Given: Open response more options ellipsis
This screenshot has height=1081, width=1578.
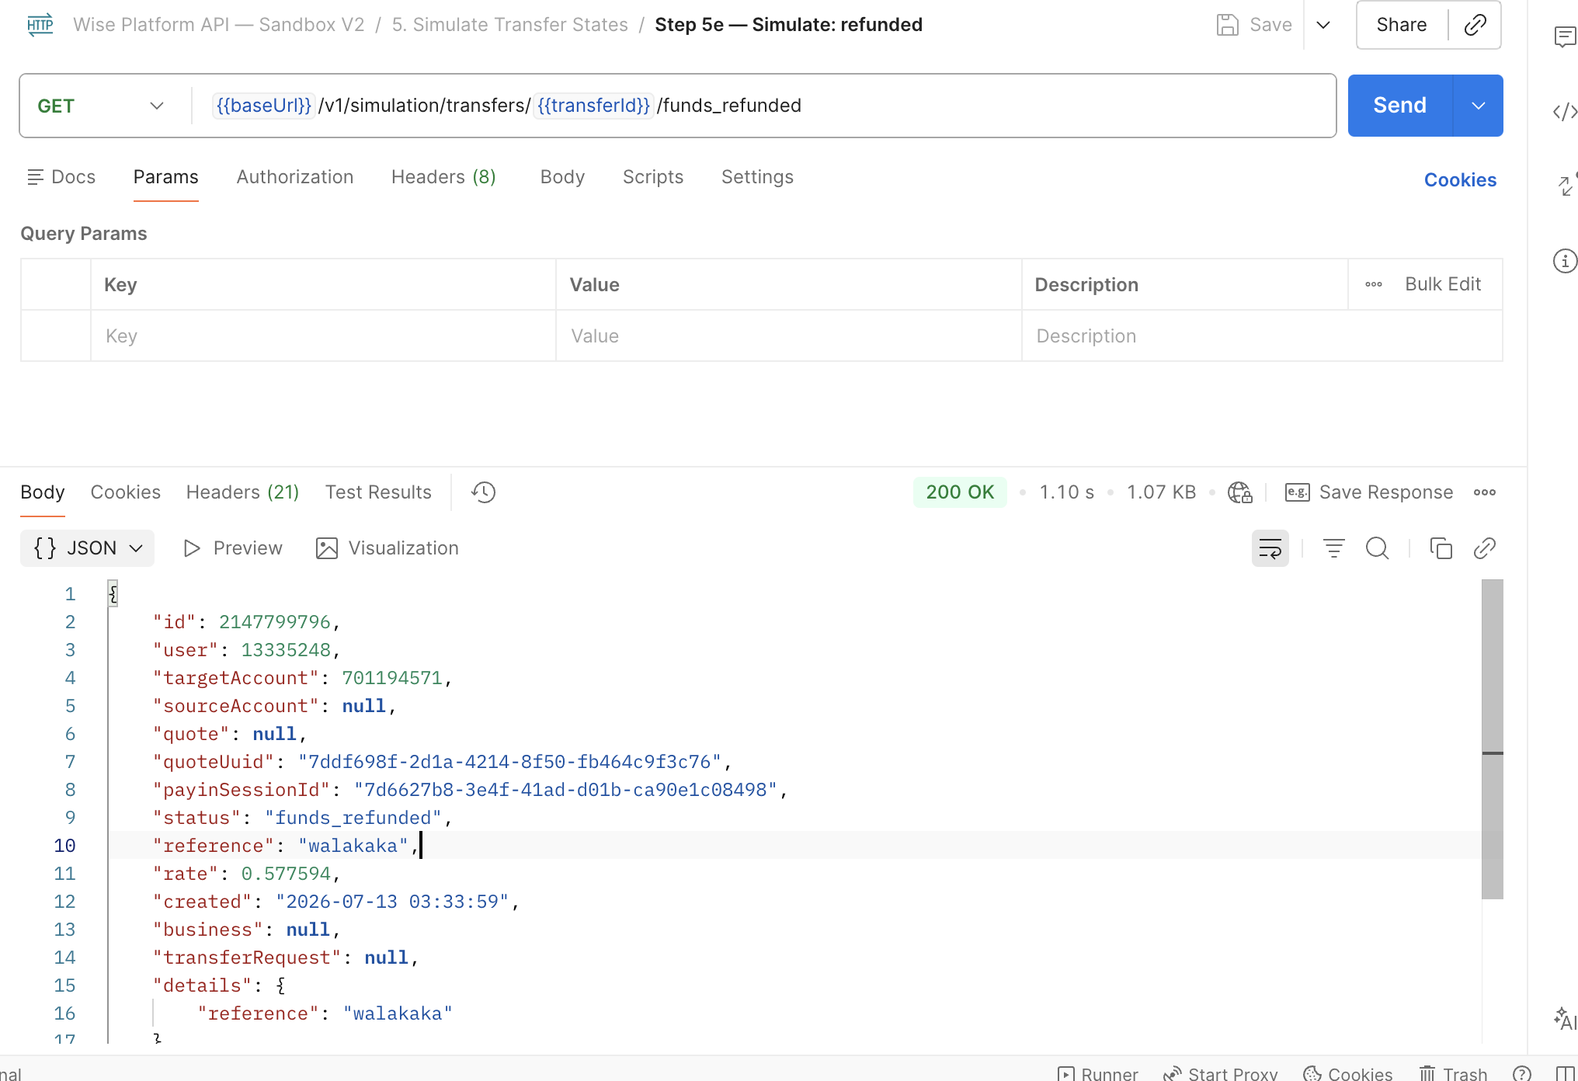Looking at the screenshot, I should click(1485, 492).
